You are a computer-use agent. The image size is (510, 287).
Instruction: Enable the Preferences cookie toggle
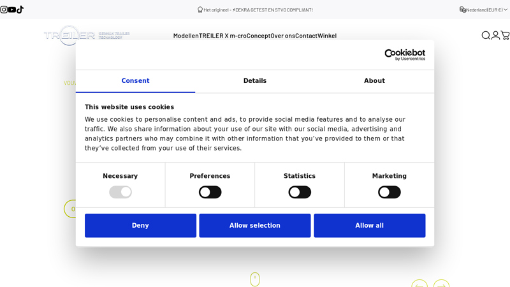click(210, 192)
